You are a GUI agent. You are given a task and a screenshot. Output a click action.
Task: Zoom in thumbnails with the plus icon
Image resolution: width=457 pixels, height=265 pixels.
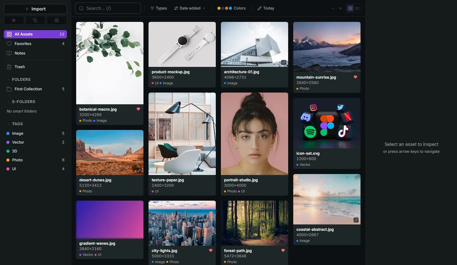coord(341,8)
